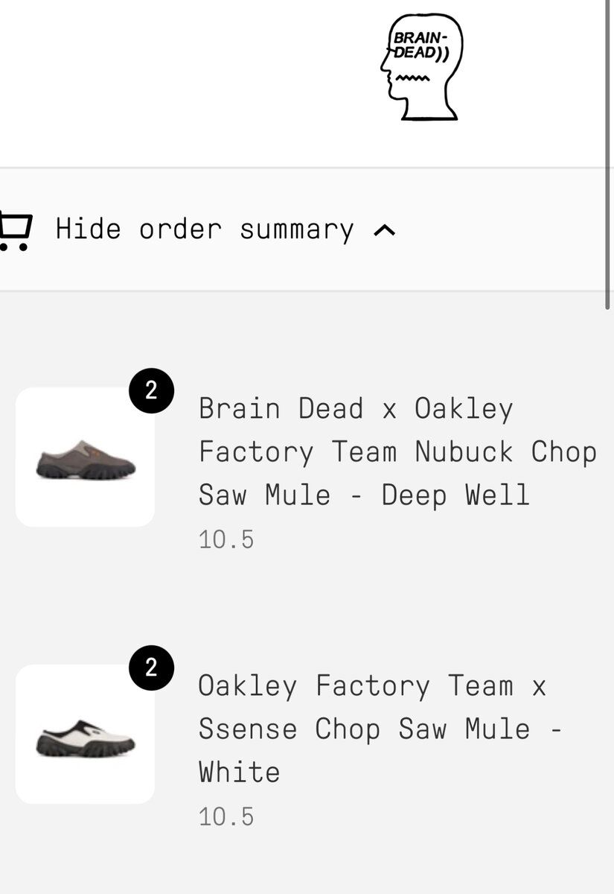Screen dimensions: 614x894
Task: Select "Hide order summary" text
Action: pos(205,229)
